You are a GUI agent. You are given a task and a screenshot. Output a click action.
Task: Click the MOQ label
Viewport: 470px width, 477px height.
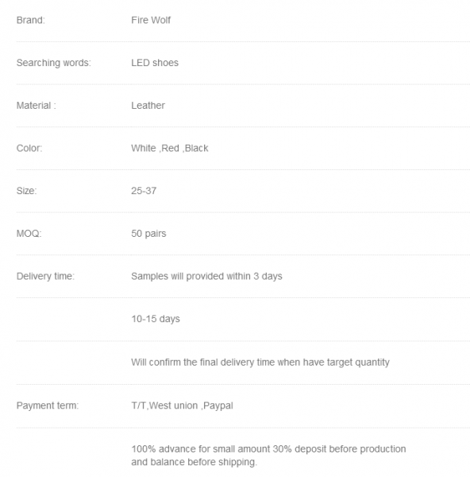[x=29, y=234]
